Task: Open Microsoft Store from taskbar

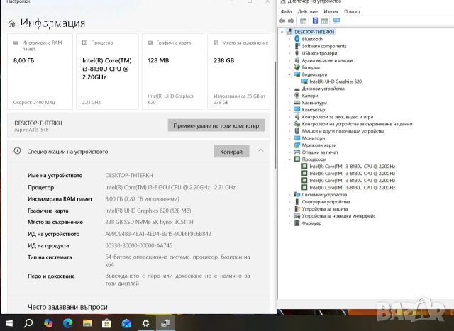Action: [x=106, y=323]
